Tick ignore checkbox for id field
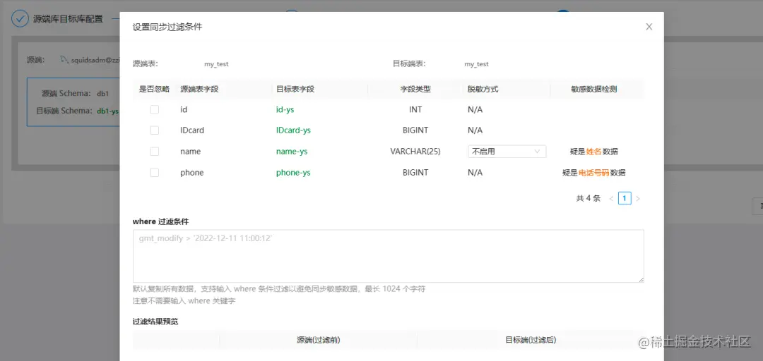The width and height of the screenshot is (763, 361). (x=154, y=110)
